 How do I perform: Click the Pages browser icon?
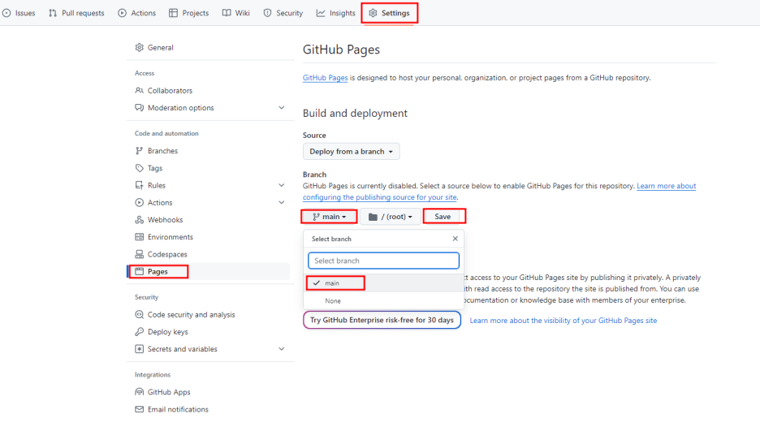click(x=140, y=271)
